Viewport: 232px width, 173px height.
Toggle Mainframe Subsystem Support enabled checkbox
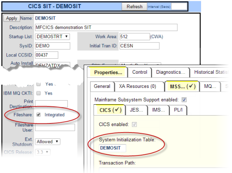tap(184, 100)
